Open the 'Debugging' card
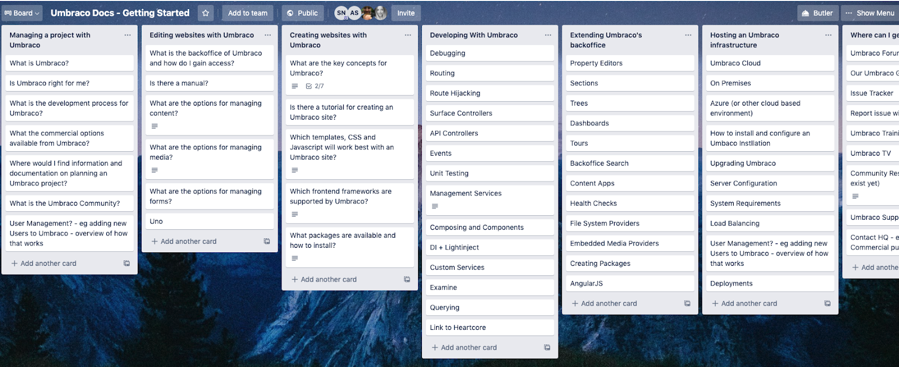899x367 pixels. pyautogui.click(x=490, y=53)
